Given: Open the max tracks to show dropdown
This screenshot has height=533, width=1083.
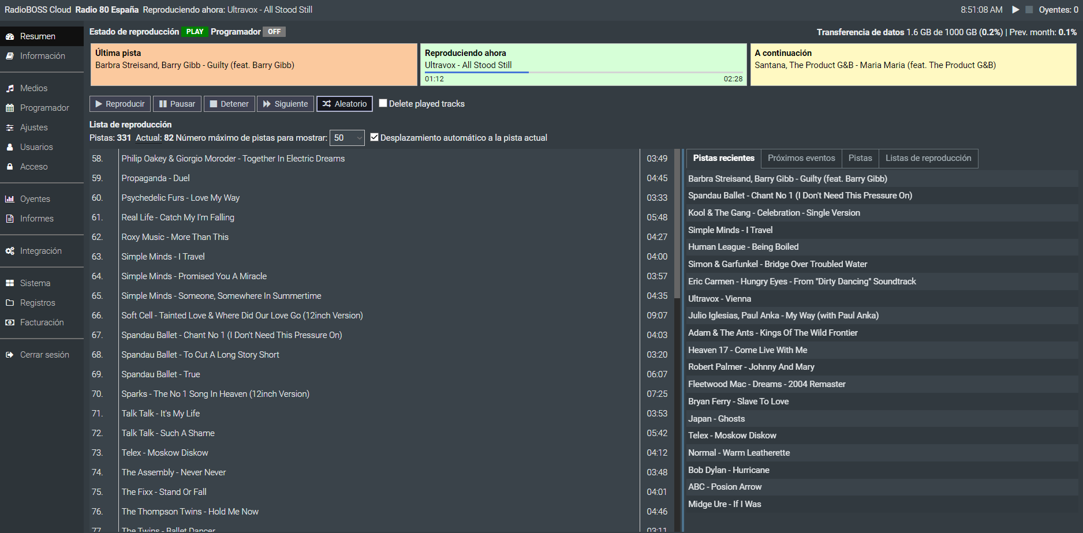Looking at the screenshot, I should point(347,138).
